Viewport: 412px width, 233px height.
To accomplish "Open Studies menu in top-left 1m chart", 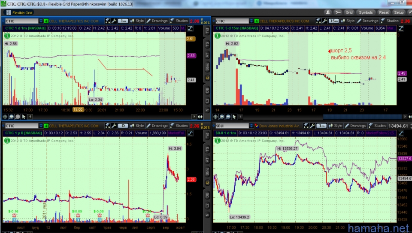I will pyautogui.click(x=179, y=21).
